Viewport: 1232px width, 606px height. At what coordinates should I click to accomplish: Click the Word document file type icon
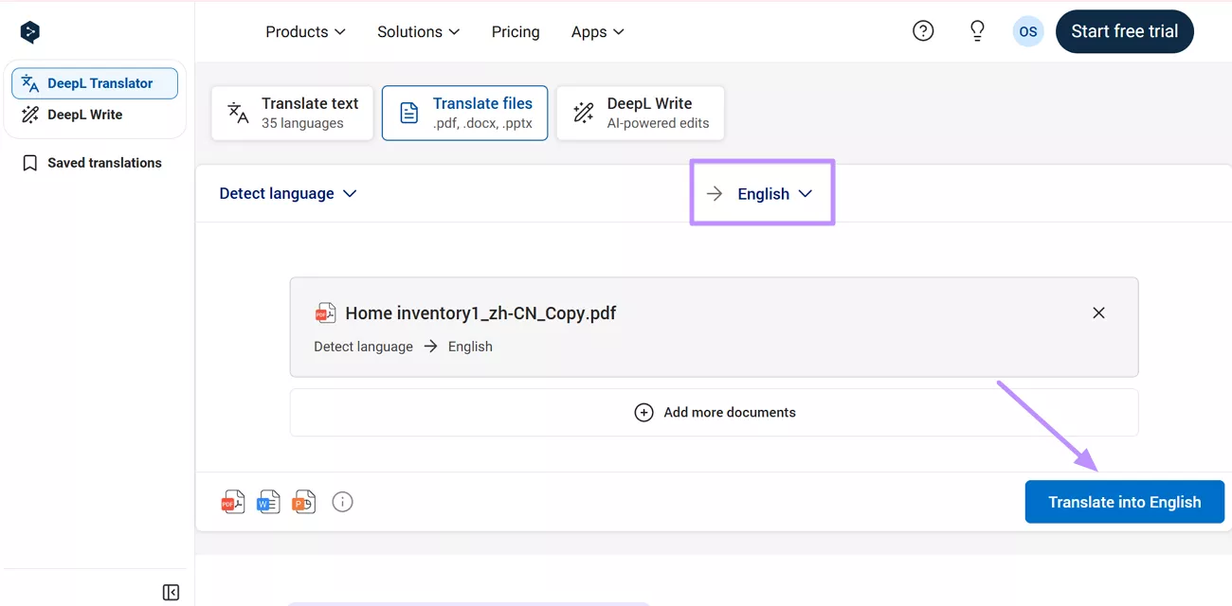(x=268, y=502)
